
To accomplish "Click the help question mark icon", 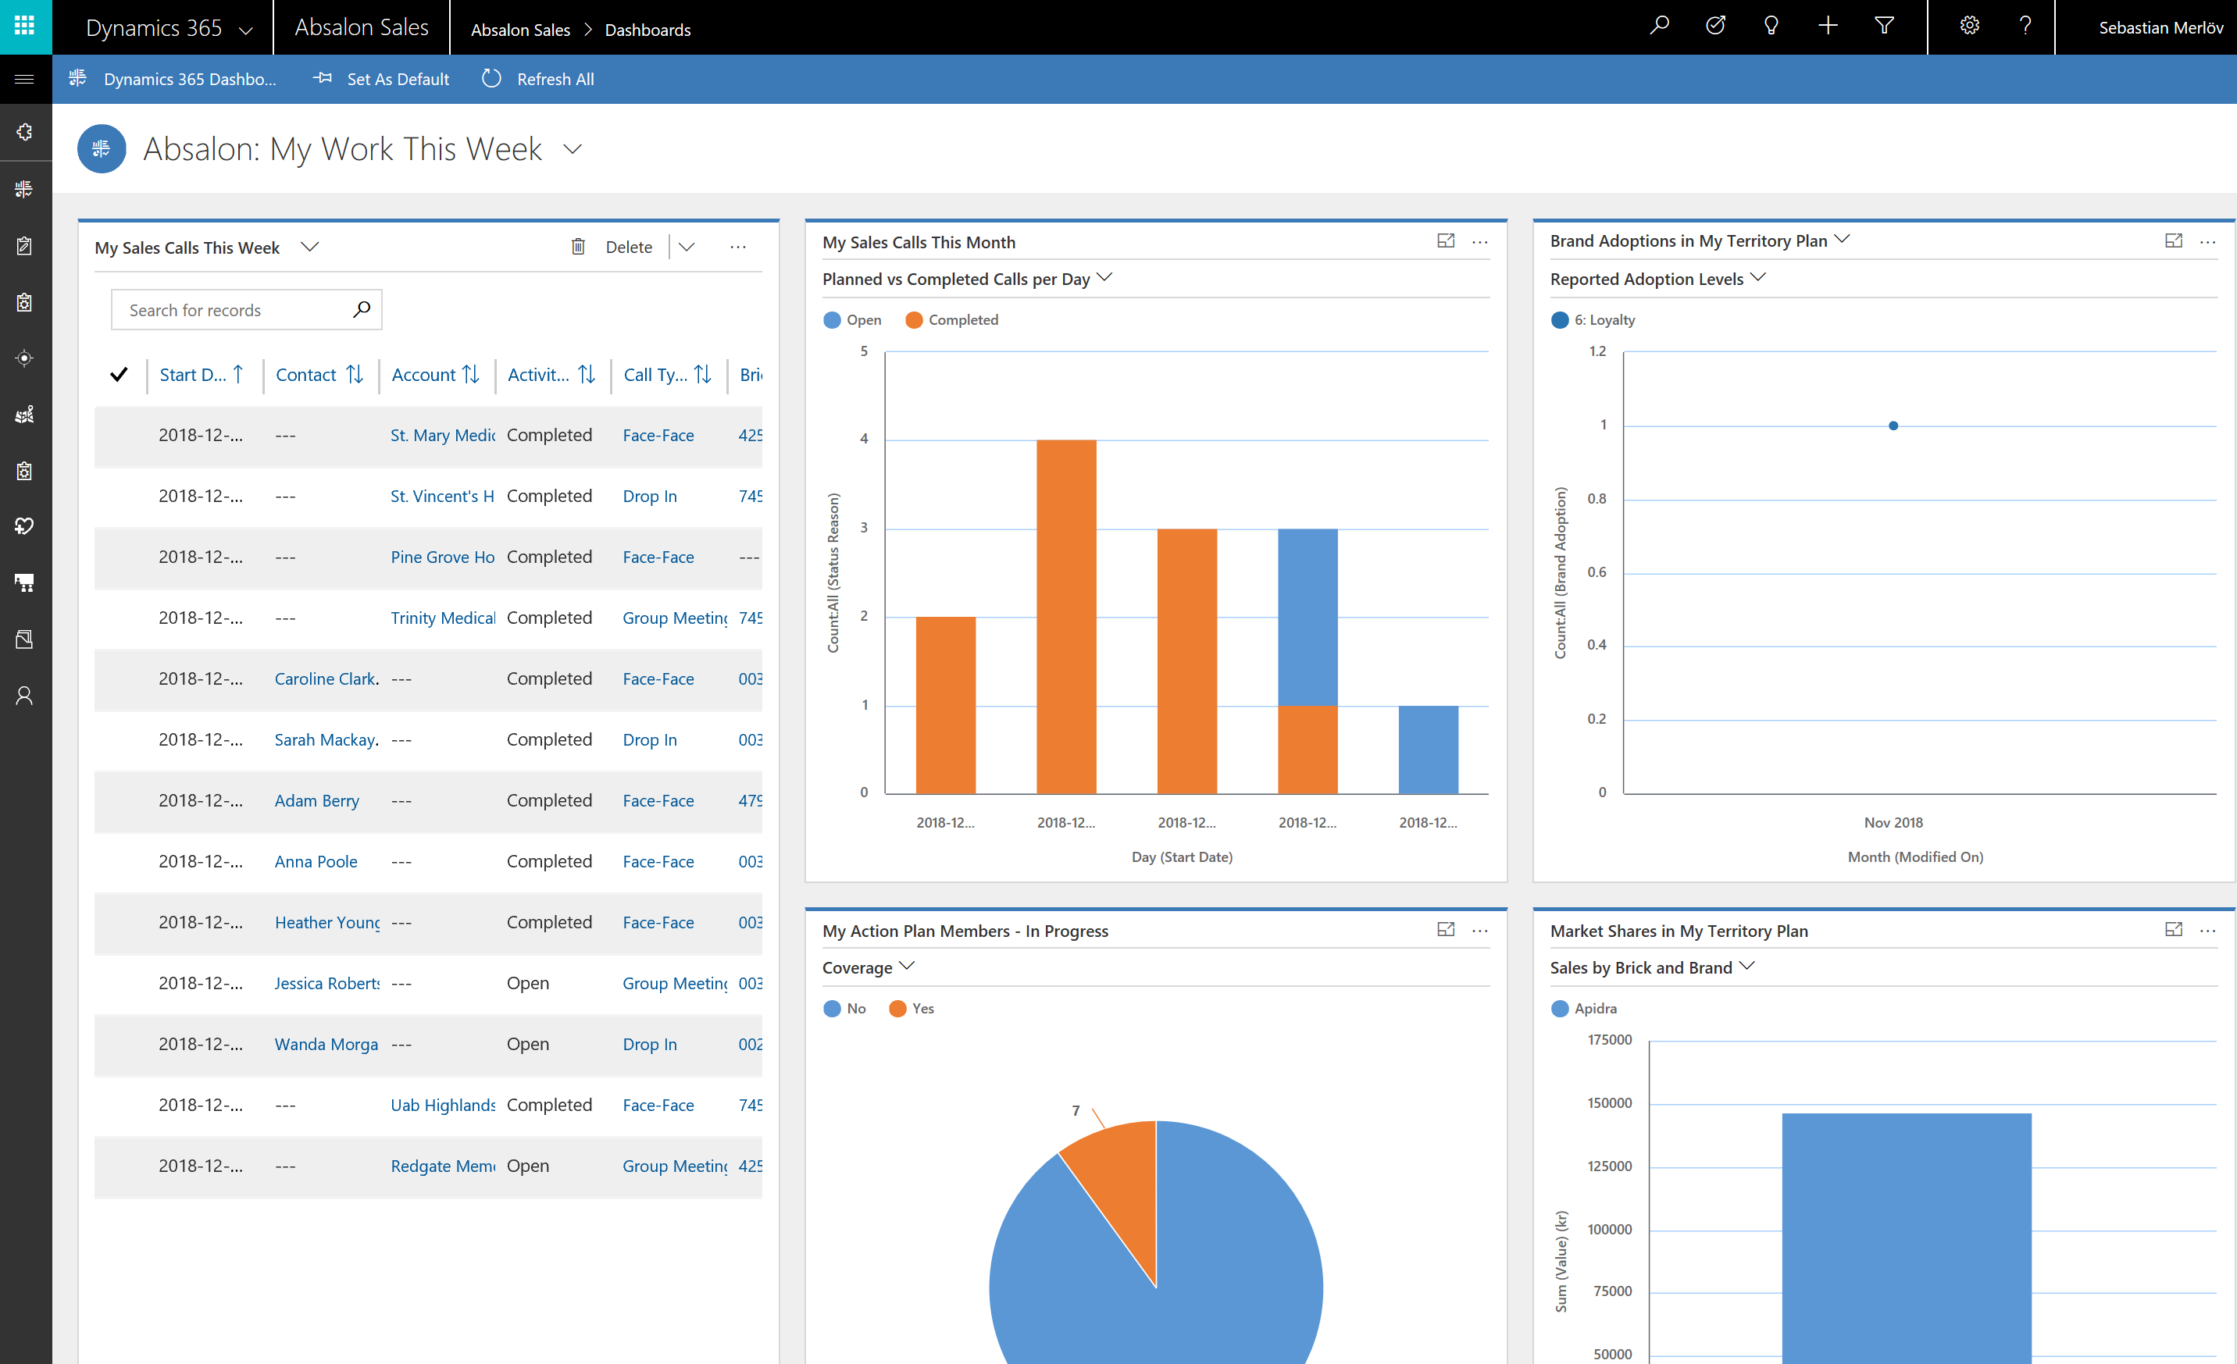I will pos(2025,27).
